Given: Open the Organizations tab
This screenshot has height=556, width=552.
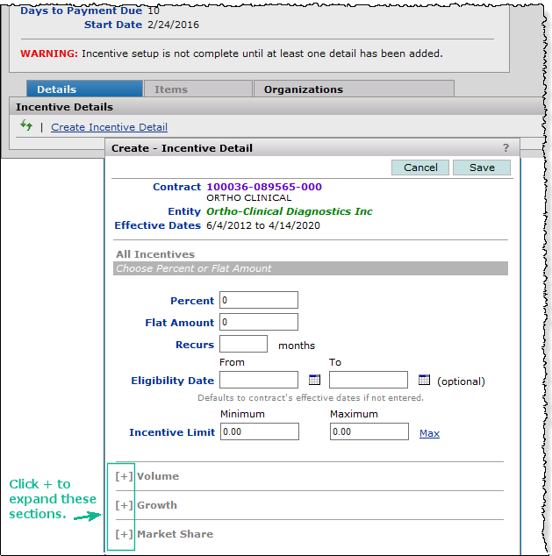Looking at the screenshot, I should (353, 89).
